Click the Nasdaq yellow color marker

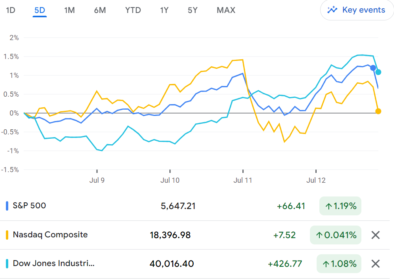(x=7, y=235)
